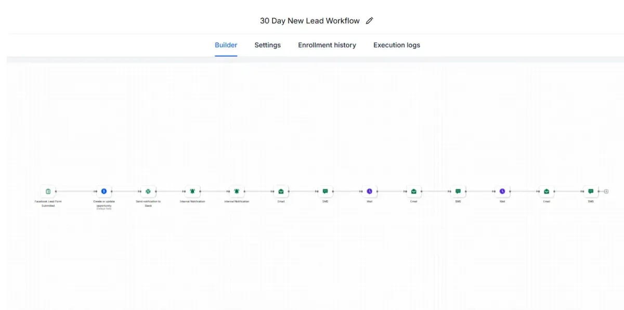Screen dimensions: 624x310
Task: Open the Create or update opportunity node icon
Action: 104,191
